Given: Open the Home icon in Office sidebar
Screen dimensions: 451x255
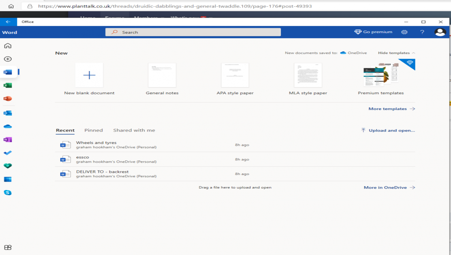Looking at the screenshot, I should click(8, 46).
